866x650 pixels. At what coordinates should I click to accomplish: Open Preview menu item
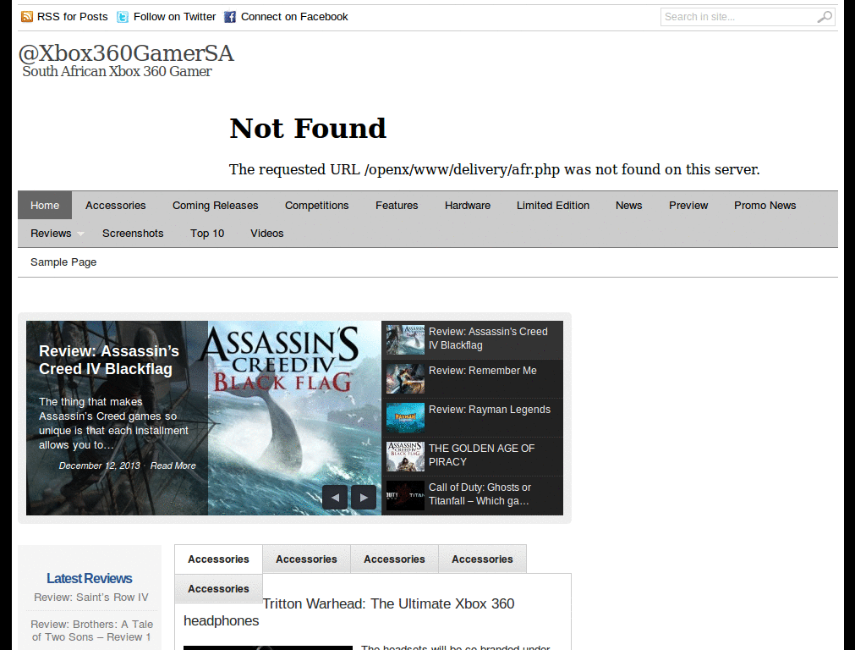click(x=688, y=205)
